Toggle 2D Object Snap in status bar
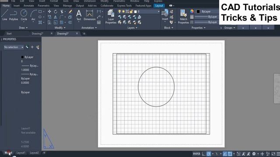The width and height of the screenshot is (280, 157). coord(230,154)
